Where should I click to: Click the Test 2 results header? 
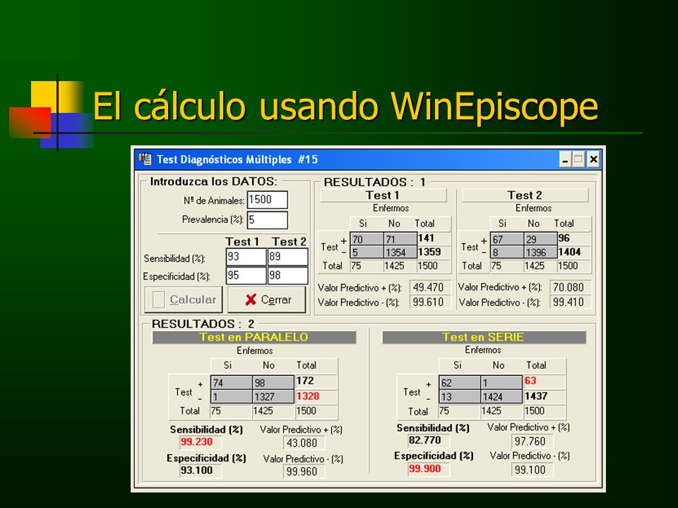tap(525, 195)
